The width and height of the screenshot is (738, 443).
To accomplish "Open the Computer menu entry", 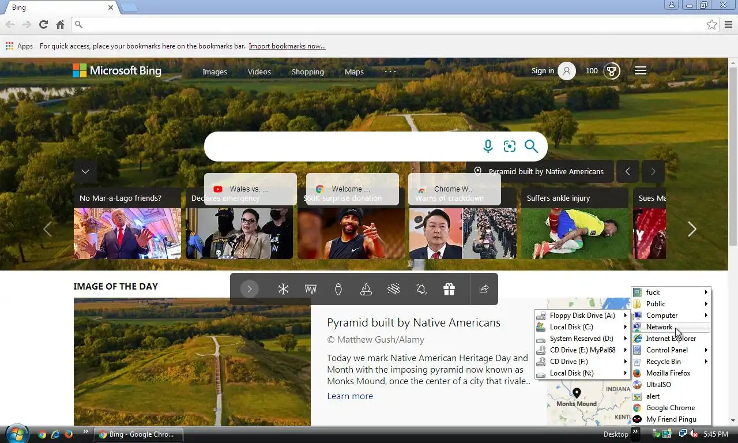I will [x=671, y=316].
